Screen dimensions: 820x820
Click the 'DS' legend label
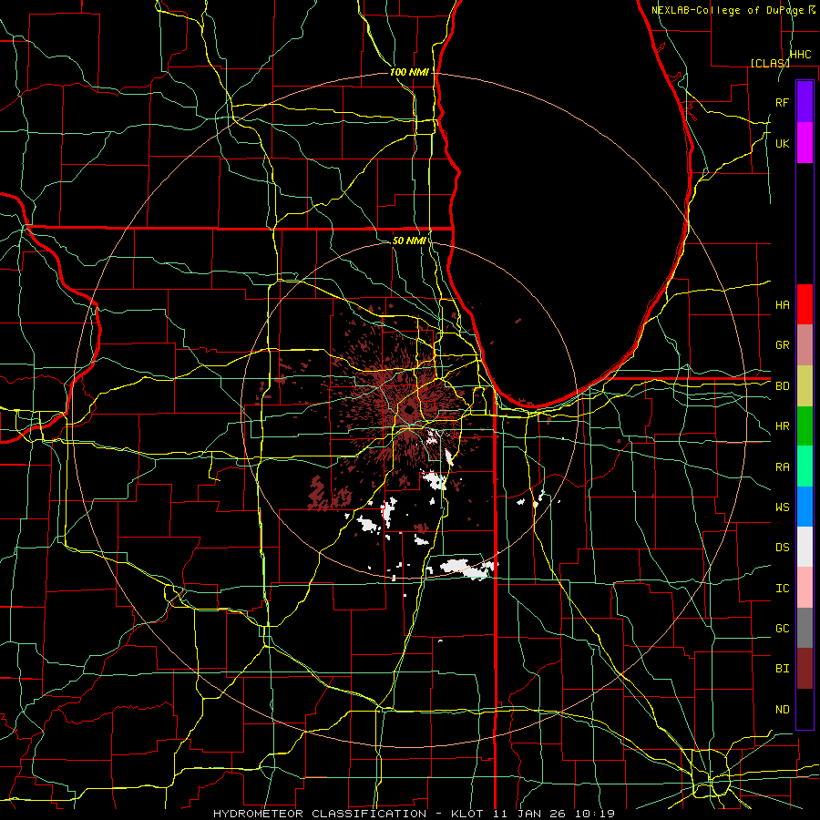pos(782,547)
